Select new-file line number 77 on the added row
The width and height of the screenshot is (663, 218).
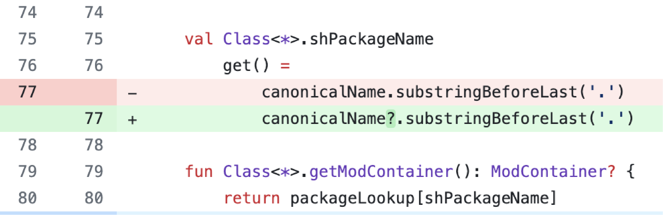tap(94, 119)
